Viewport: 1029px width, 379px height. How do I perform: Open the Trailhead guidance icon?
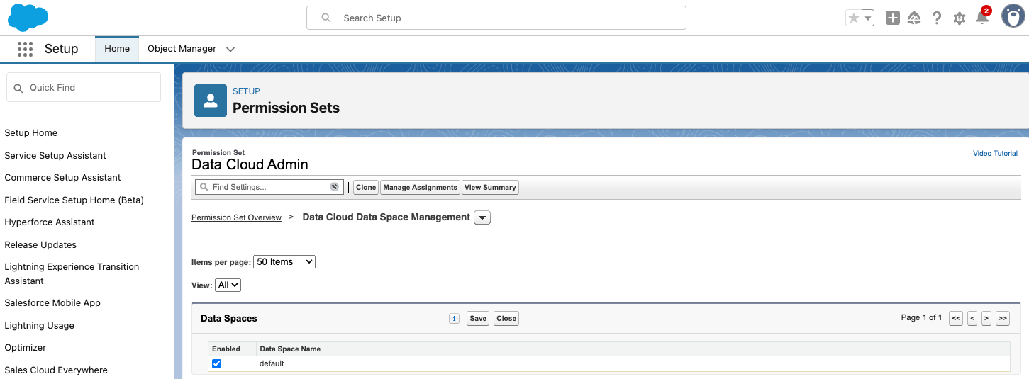point(914,18)
